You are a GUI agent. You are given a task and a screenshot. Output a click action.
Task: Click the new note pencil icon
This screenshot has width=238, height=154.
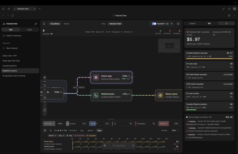(9, 9)
